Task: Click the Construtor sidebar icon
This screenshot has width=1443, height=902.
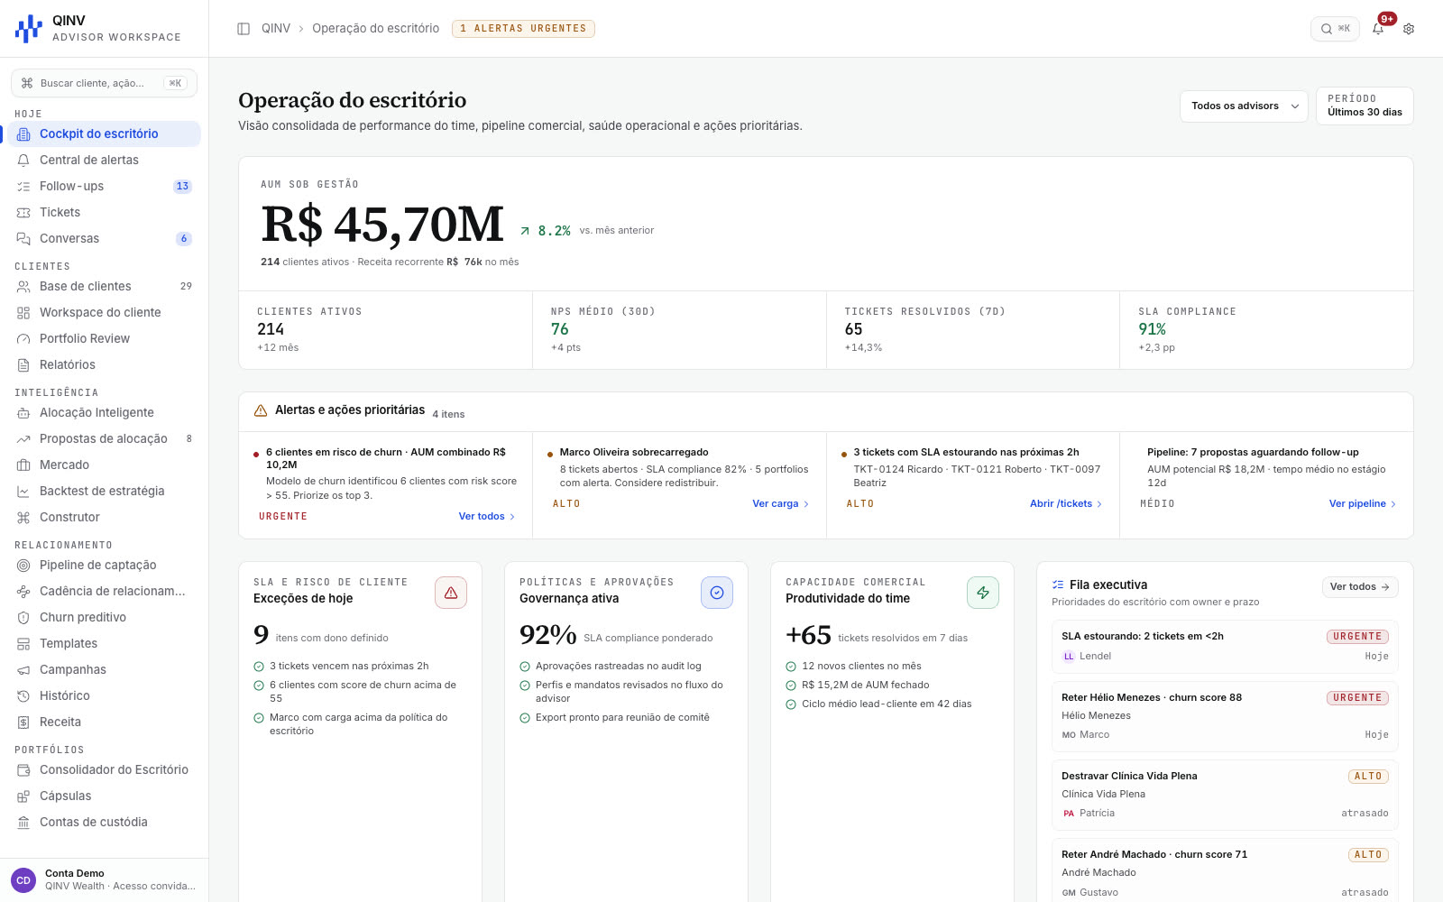Action: [23, 518]
